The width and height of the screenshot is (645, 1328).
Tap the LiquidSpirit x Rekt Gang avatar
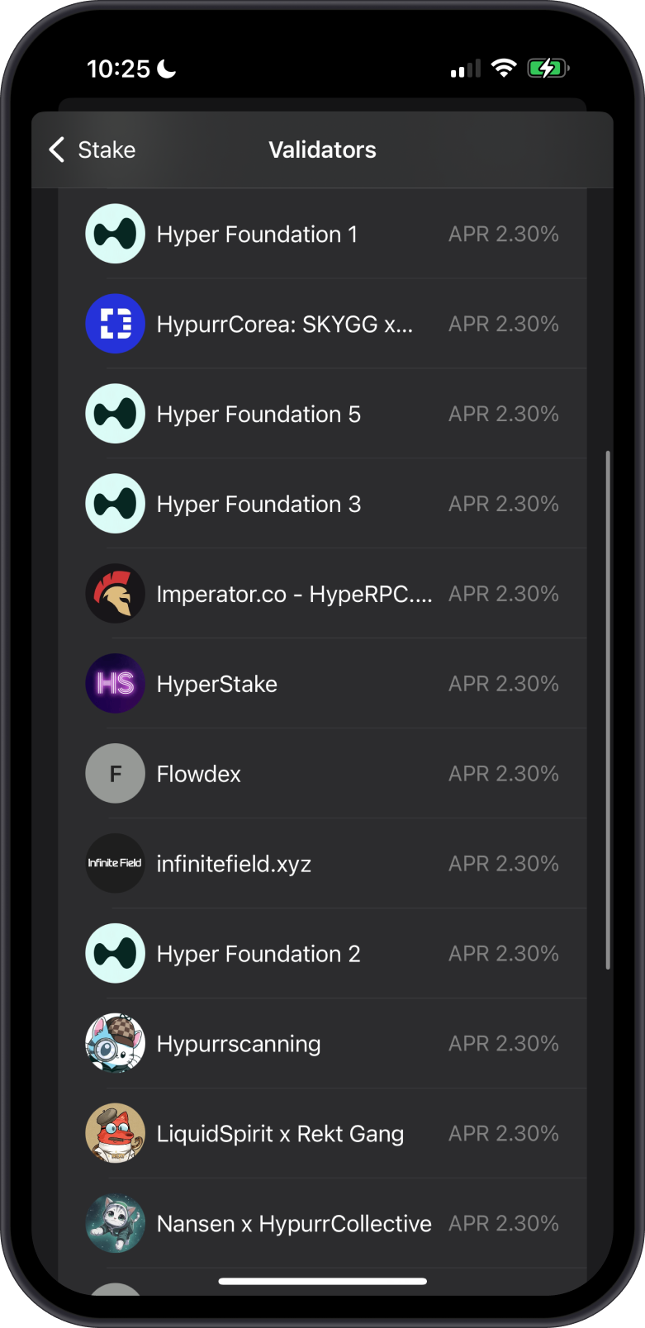(116, 1133)
